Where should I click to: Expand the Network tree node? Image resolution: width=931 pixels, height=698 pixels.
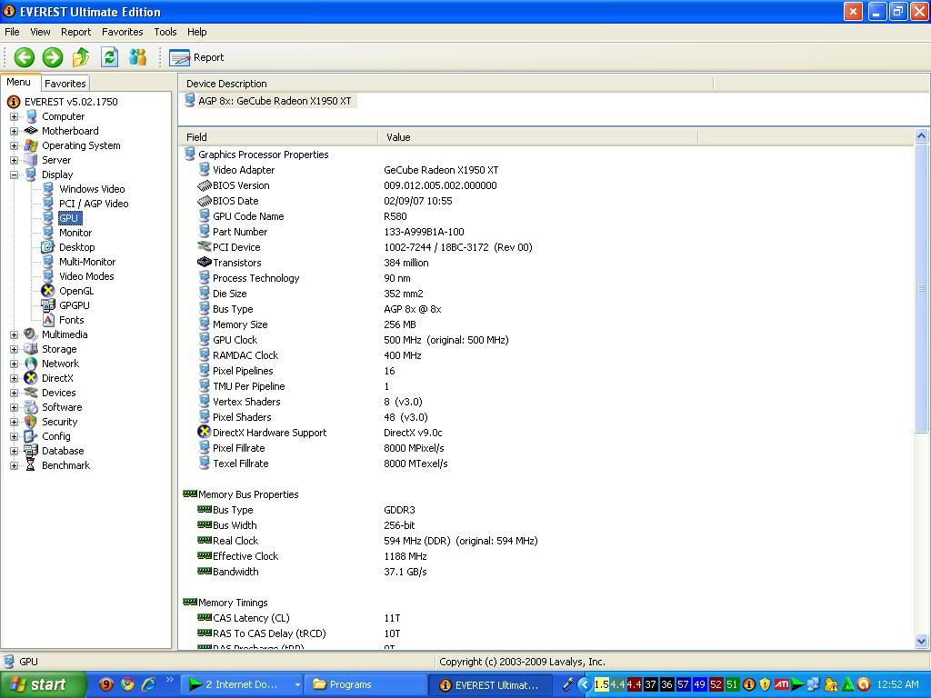tap(14, 364)
